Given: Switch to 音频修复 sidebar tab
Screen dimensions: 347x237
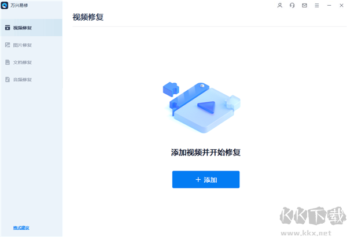Looking at the screenshot, I should [31, 79].
